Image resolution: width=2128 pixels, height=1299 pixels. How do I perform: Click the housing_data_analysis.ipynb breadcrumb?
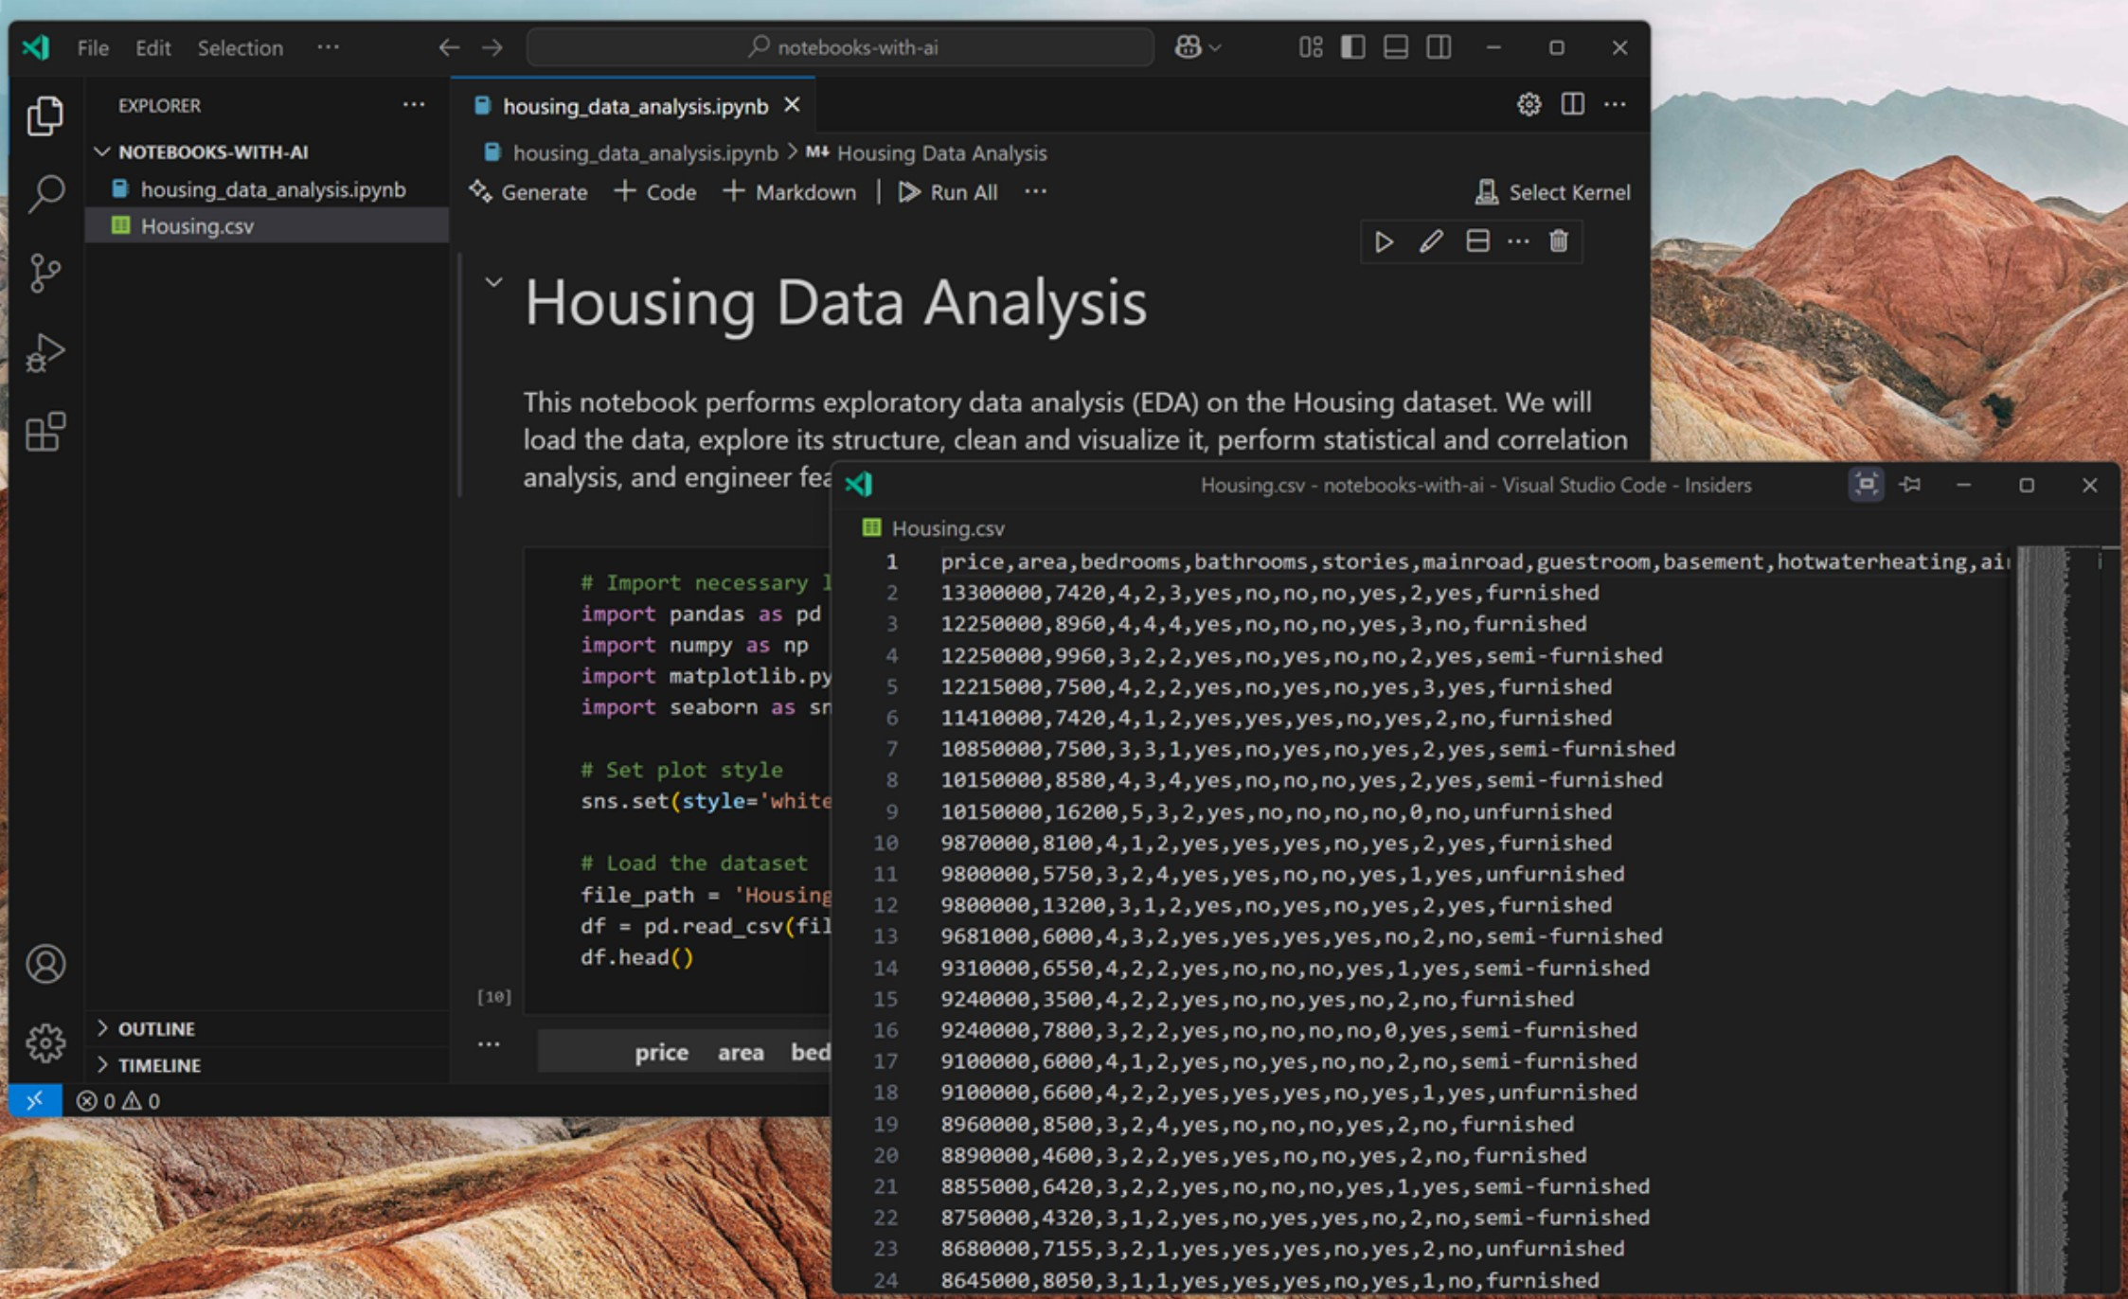(632, 153)
